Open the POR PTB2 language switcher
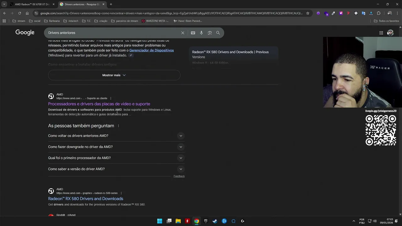 pyautogui.click(x=362, y=221)
